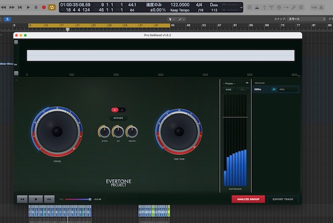Click the yellow cycle range in ruler
Screen dimensions: 333x223
point(99,26)
